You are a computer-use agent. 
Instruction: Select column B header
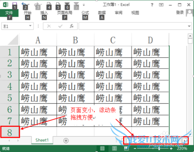click(75, 40)
